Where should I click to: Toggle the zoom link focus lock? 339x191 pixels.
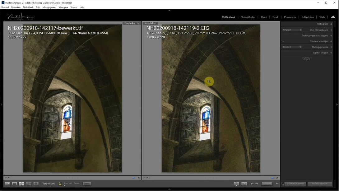click(60, 184)
